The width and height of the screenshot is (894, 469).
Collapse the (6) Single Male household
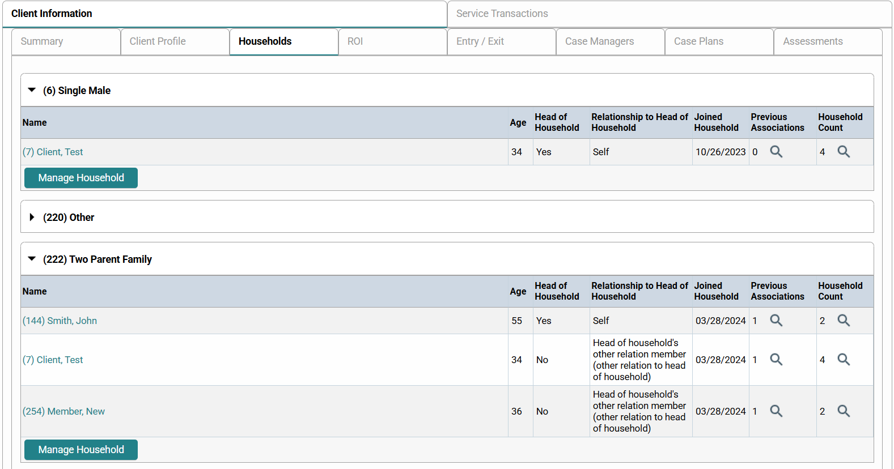(x=32, y=90)
